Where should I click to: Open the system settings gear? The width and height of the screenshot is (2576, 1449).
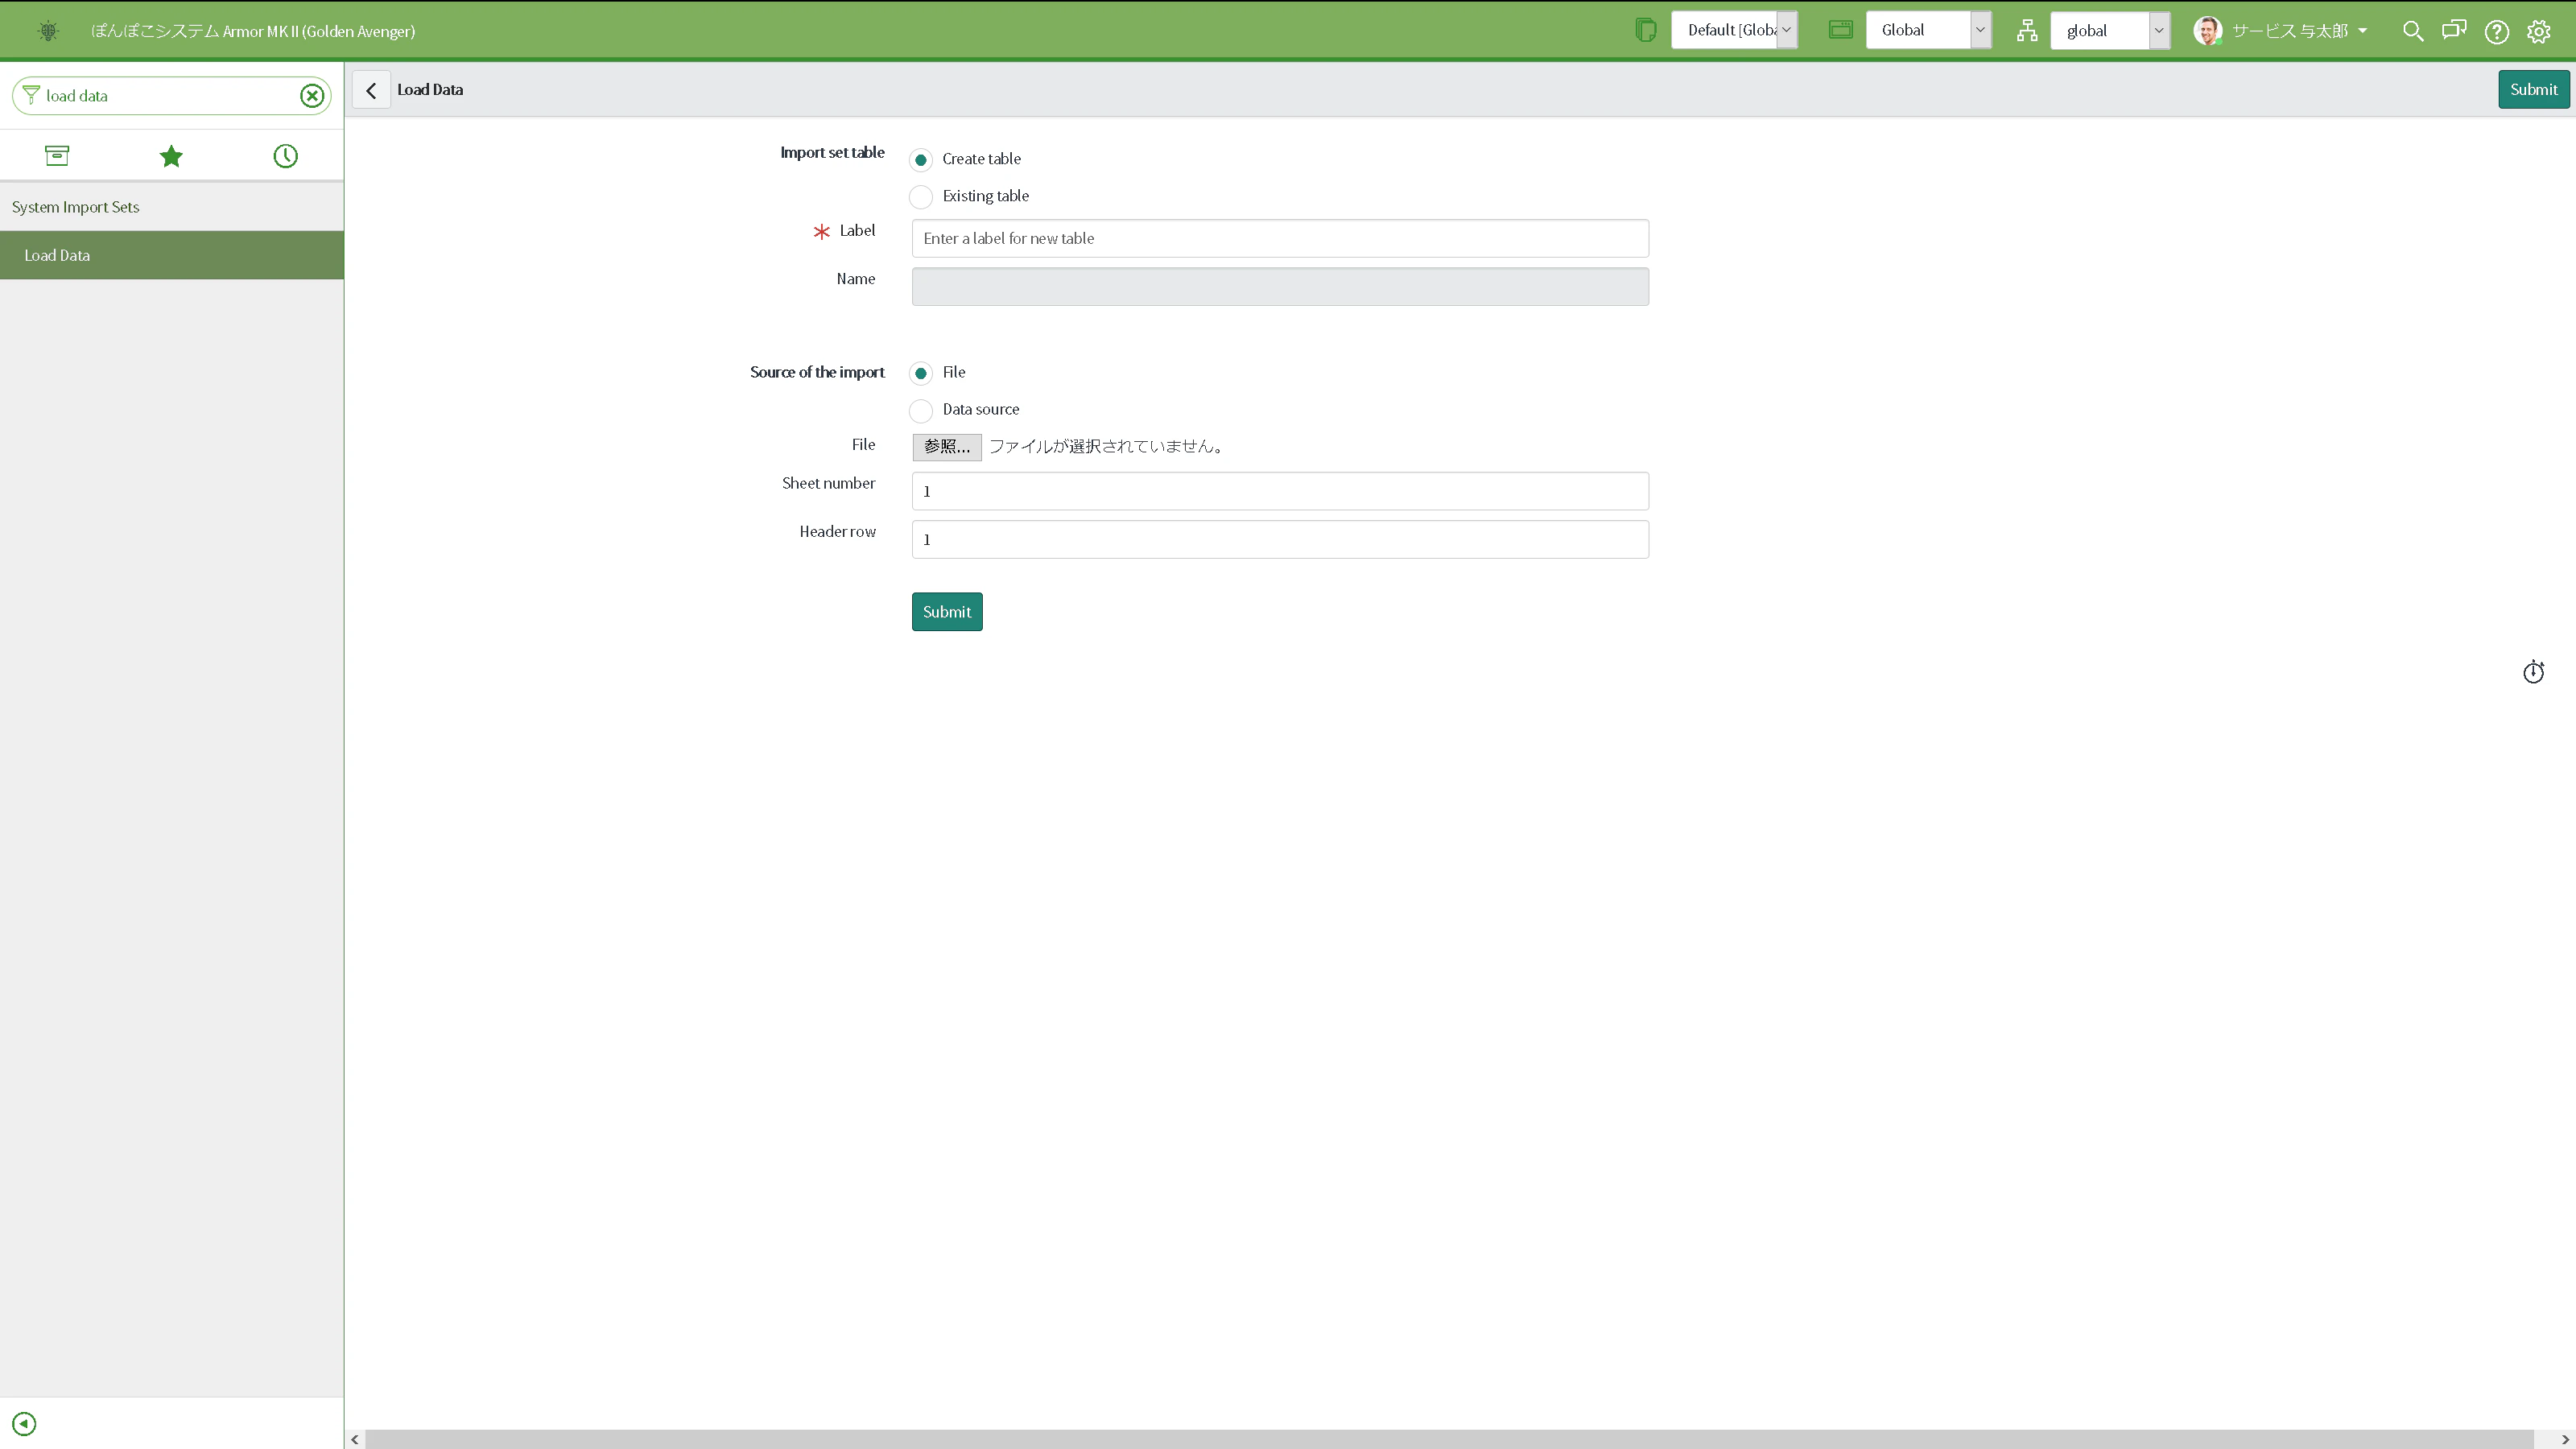2538,32
